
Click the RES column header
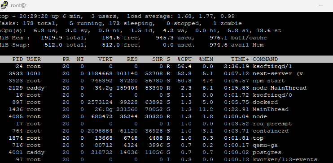[x=132, y=59]
